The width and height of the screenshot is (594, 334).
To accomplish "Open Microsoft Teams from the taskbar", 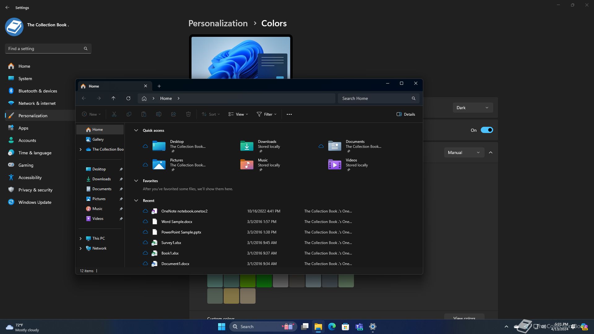I will [359, 327].
